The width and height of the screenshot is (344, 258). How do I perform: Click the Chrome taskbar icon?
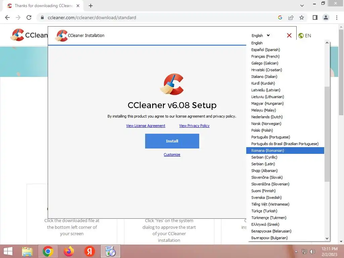coord(48,251)
